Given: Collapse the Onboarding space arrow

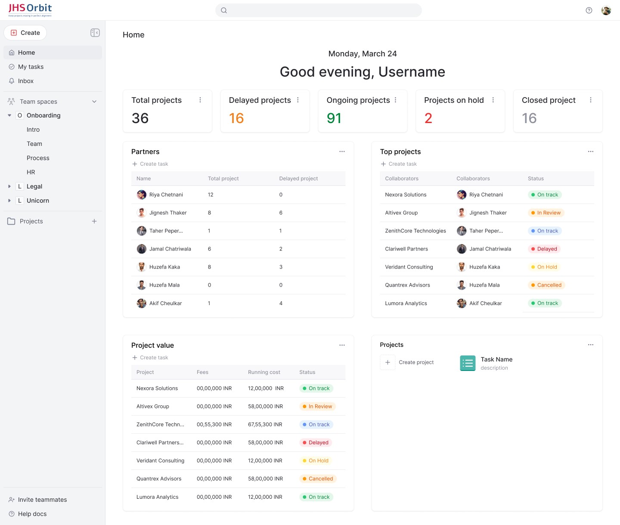Looking at the screenshot, I should point(9,115).
